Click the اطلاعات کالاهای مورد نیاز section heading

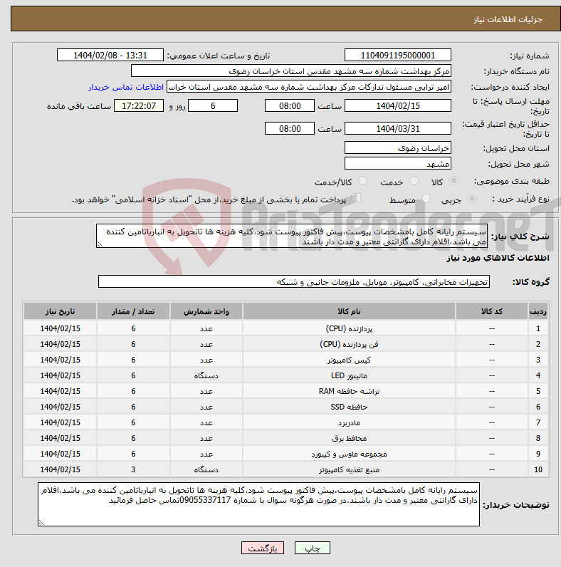click(498, 258)
